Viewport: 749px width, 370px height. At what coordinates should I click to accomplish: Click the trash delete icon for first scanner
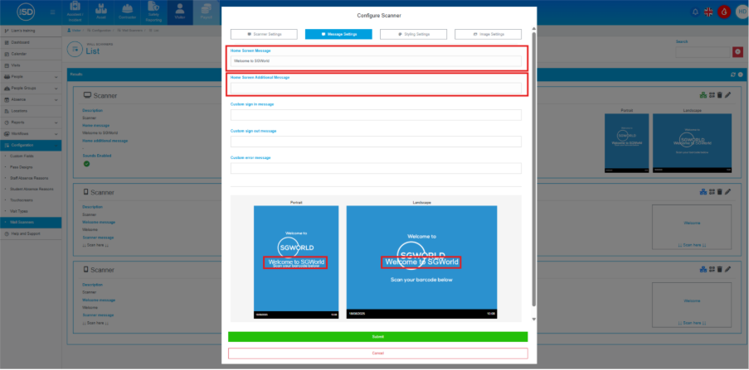(719, 96)
